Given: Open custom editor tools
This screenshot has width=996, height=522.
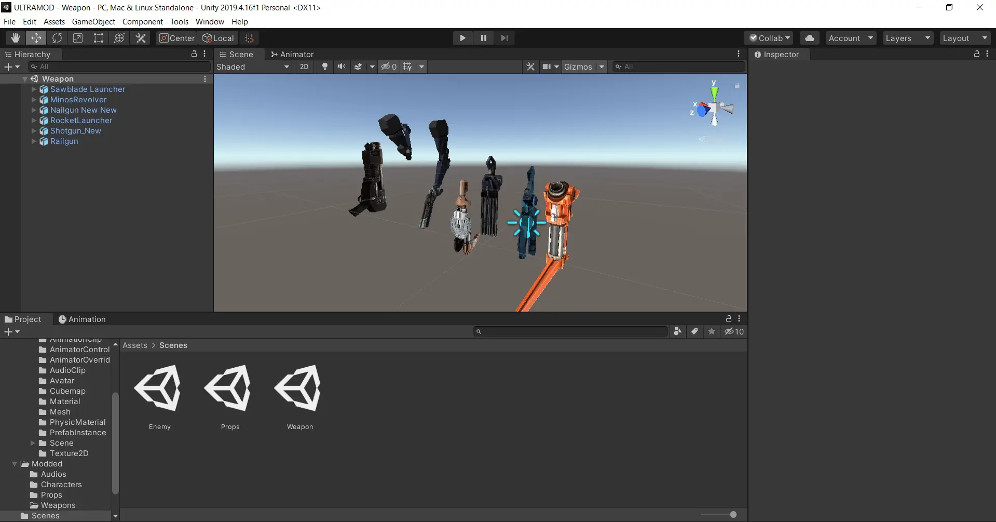Looking at the screenshot, I should pos(141,38).
